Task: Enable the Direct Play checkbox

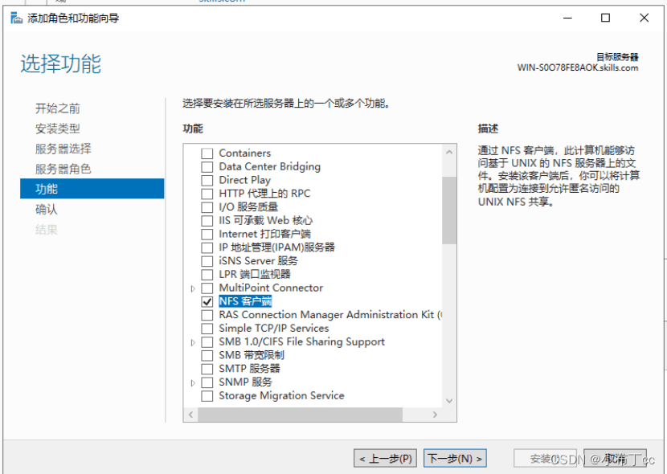Action: coord(207,180)
